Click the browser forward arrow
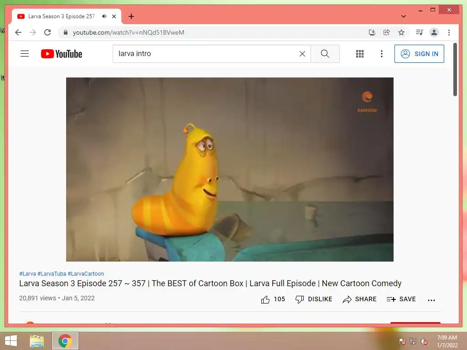 coord(33,32)
